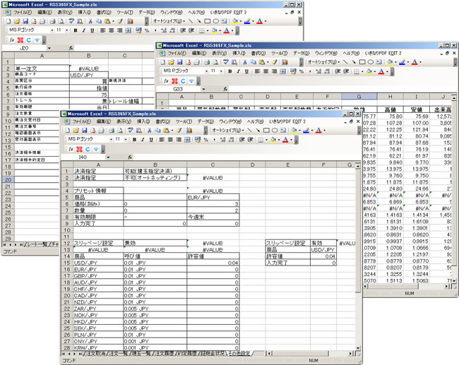Click the blue wireless signal icon in the back J20 window

tap(37, 40)
